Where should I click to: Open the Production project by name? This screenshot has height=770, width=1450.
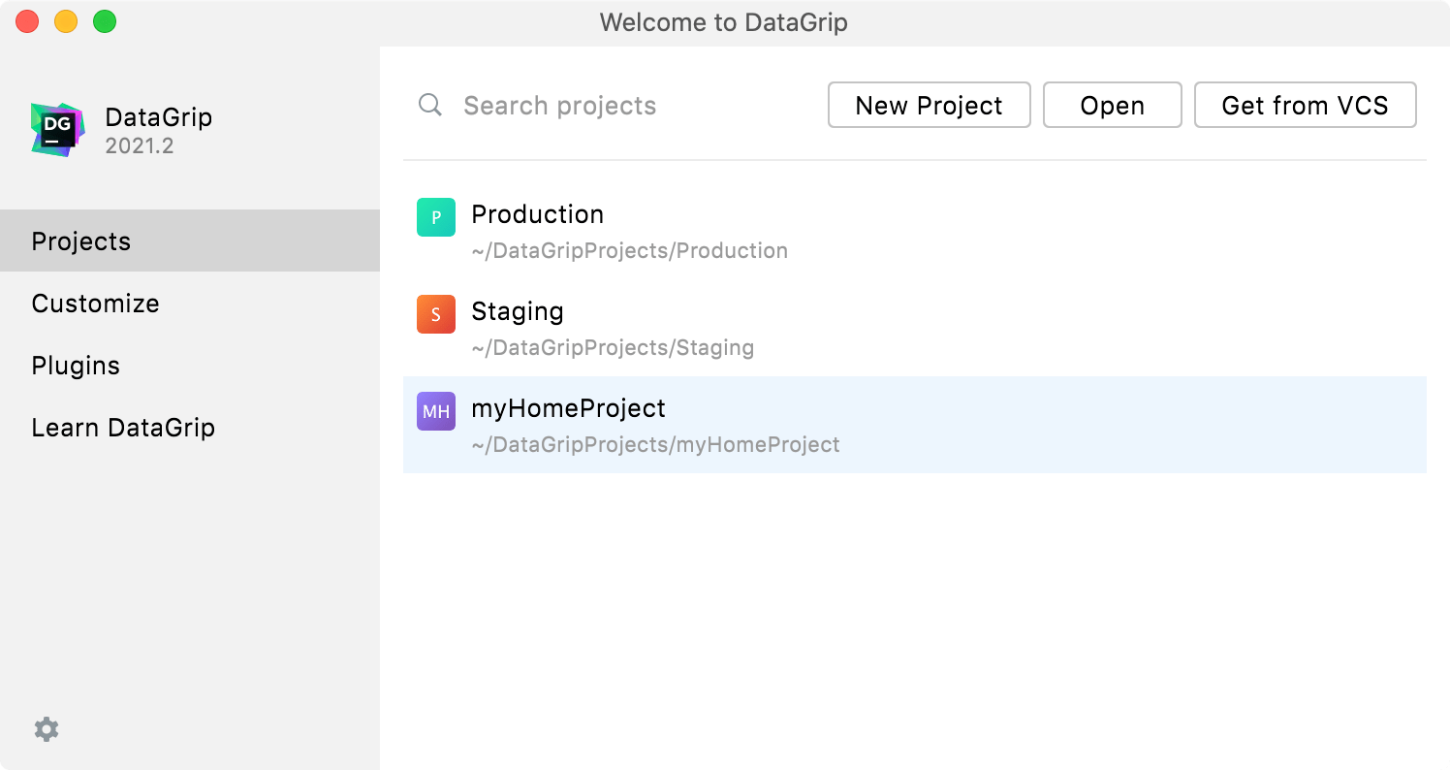click(537, 214)
